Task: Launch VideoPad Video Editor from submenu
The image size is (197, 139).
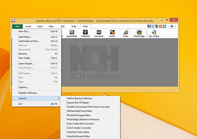Action: click(x=90, y=132)
